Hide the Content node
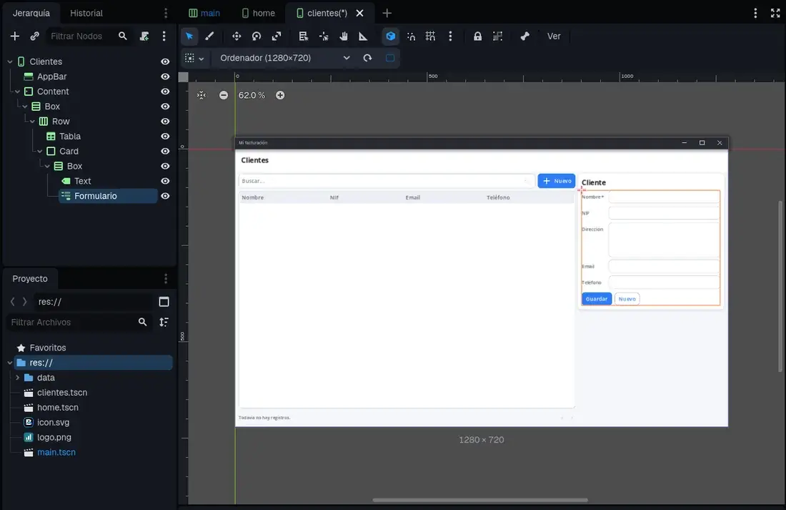The height and width of the screenshot is (510, 786). click(x=165, y=92)
